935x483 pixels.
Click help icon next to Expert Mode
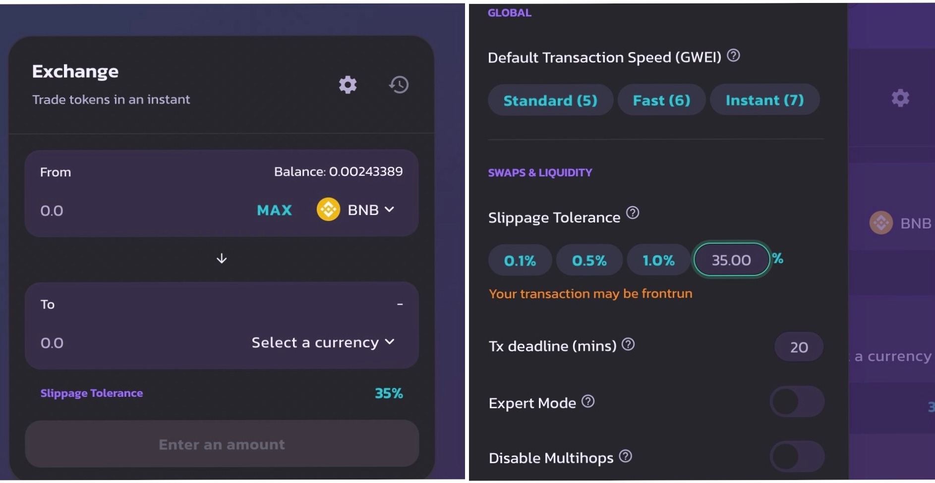point(588,401)
